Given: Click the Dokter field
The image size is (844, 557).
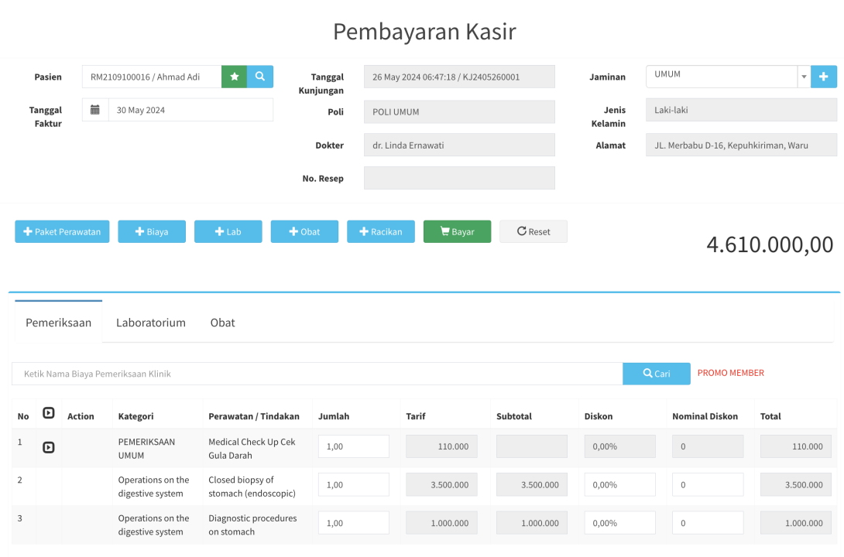Looking at the screenshot, I should point(459,145).
